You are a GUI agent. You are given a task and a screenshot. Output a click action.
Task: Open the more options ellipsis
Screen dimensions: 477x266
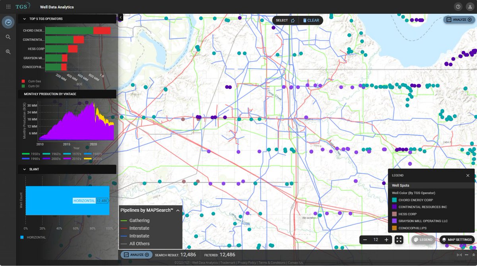[x=467, y=255]
